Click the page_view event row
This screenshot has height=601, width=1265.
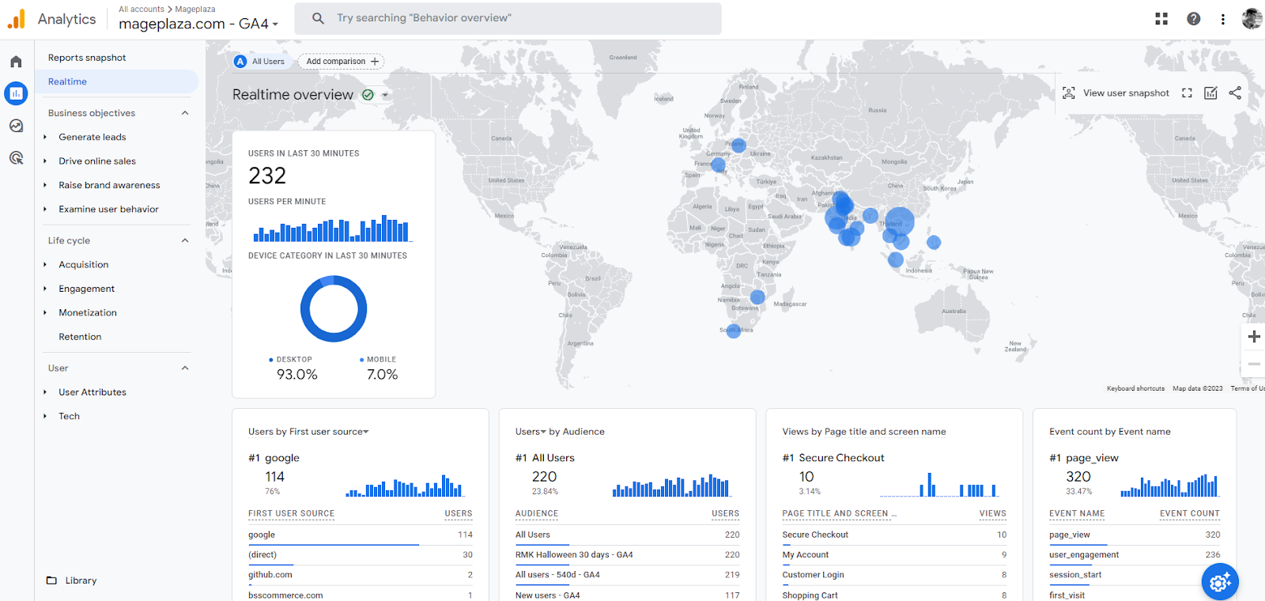(1135, 535)
